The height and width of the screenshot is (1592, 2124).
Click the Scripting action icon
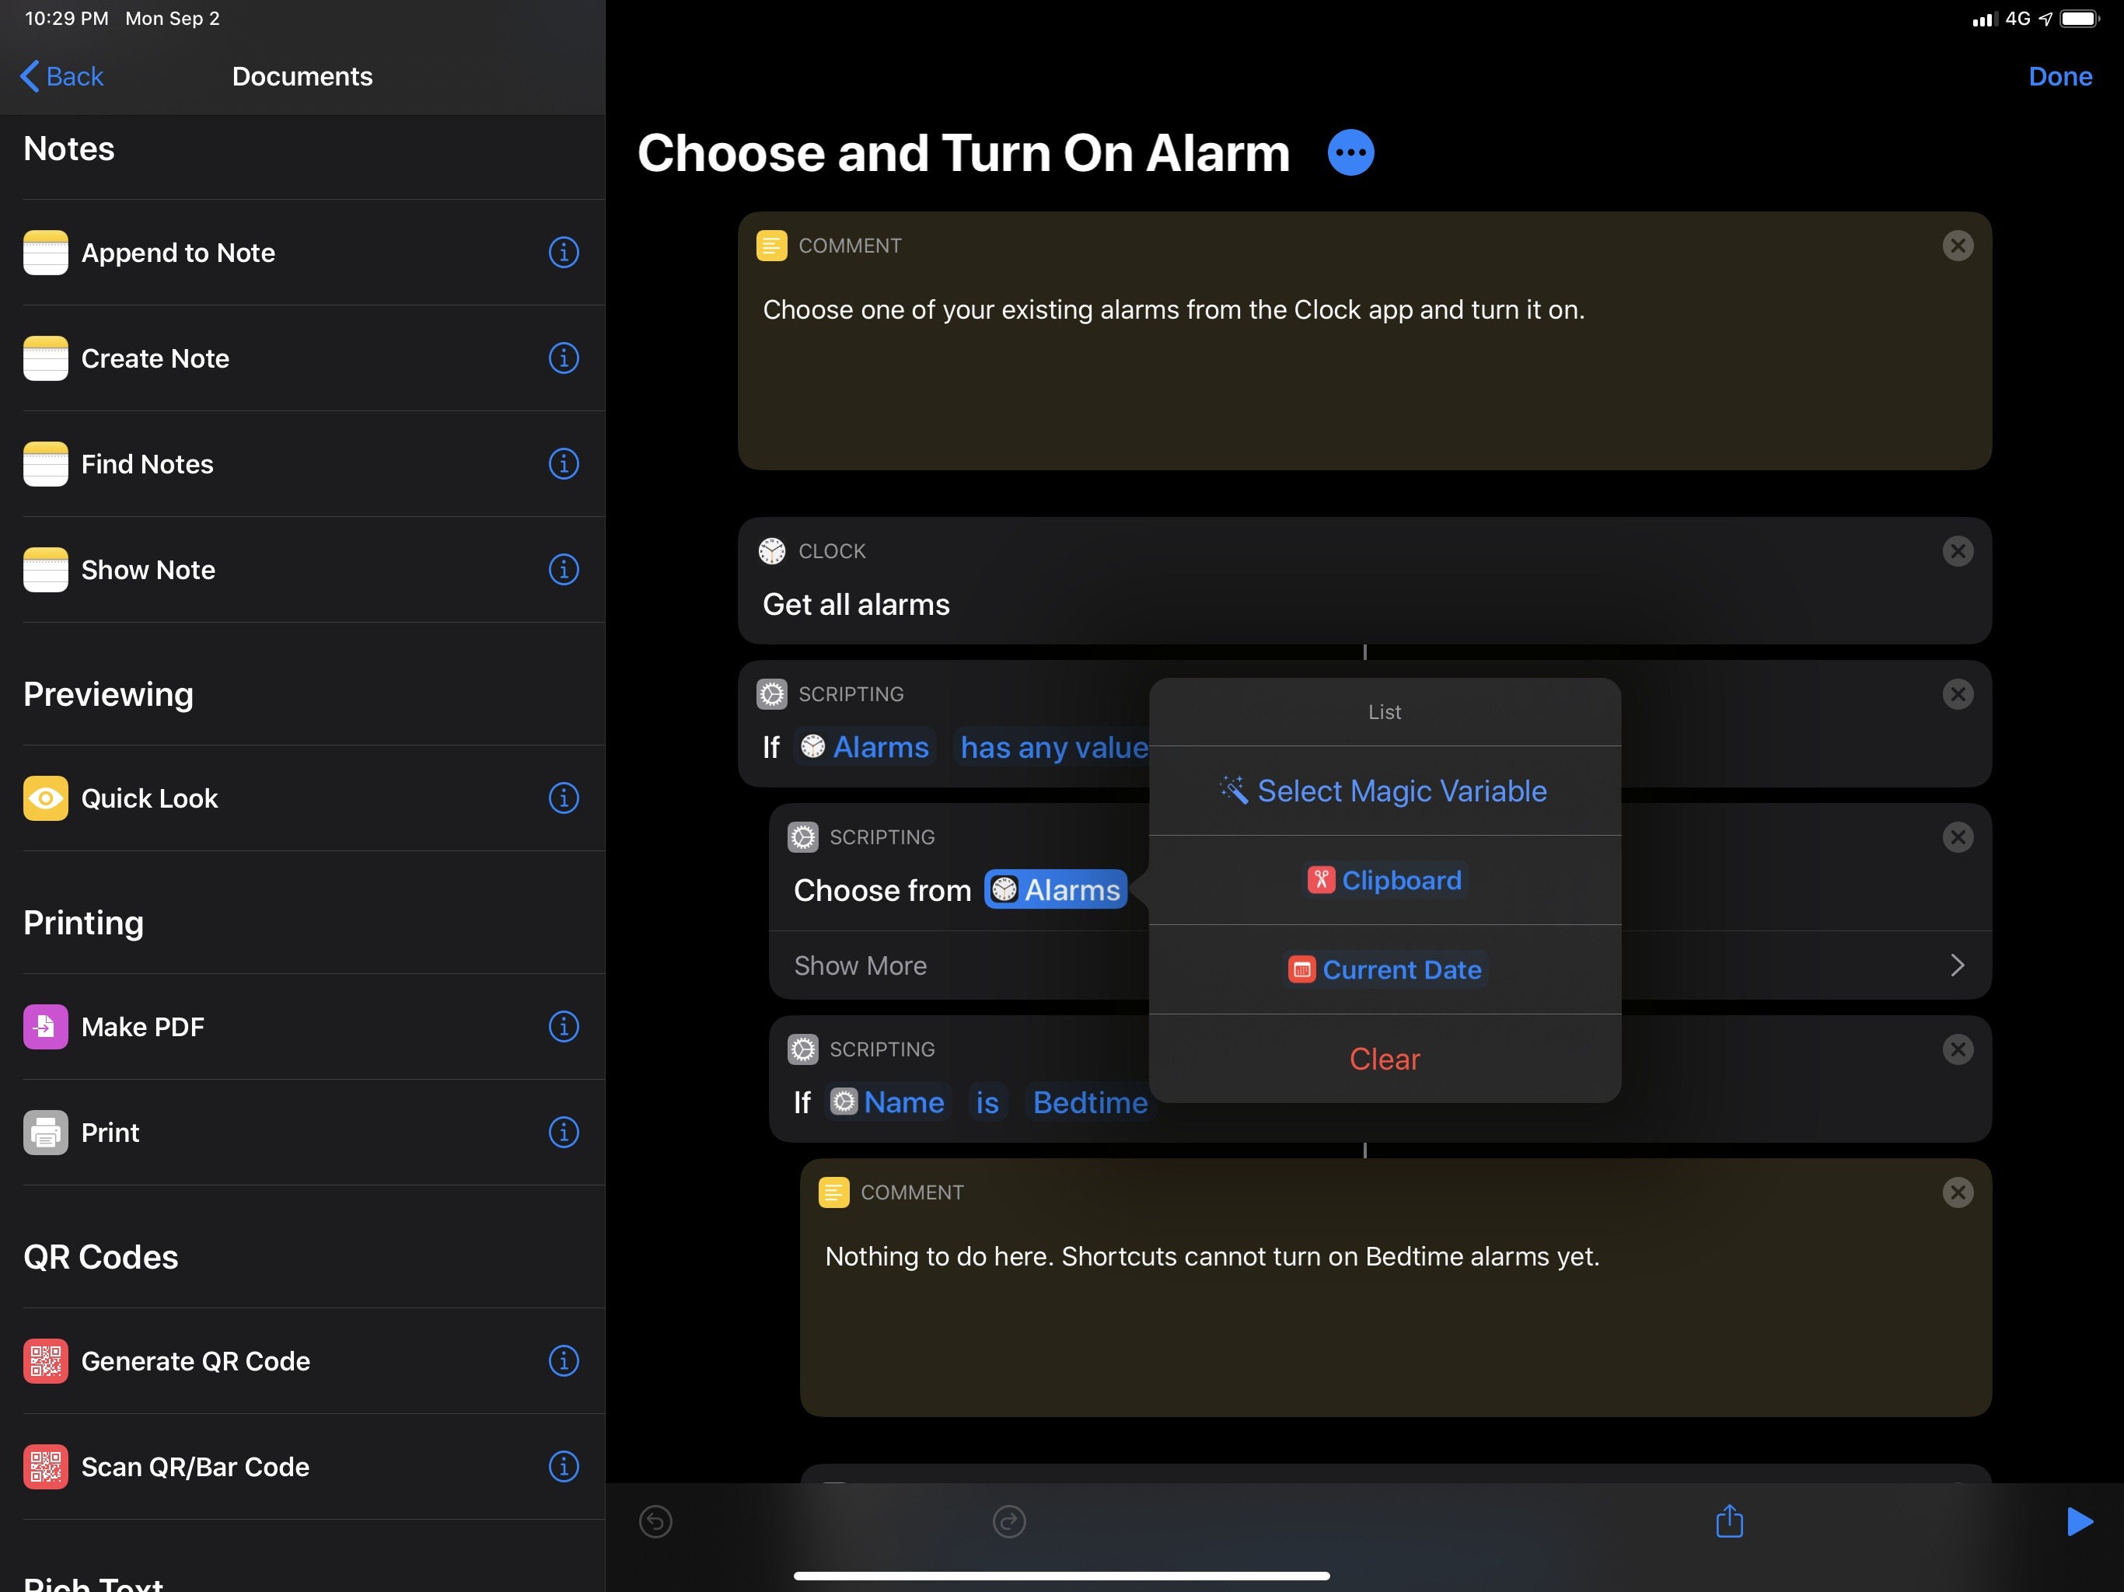[771, 693]
